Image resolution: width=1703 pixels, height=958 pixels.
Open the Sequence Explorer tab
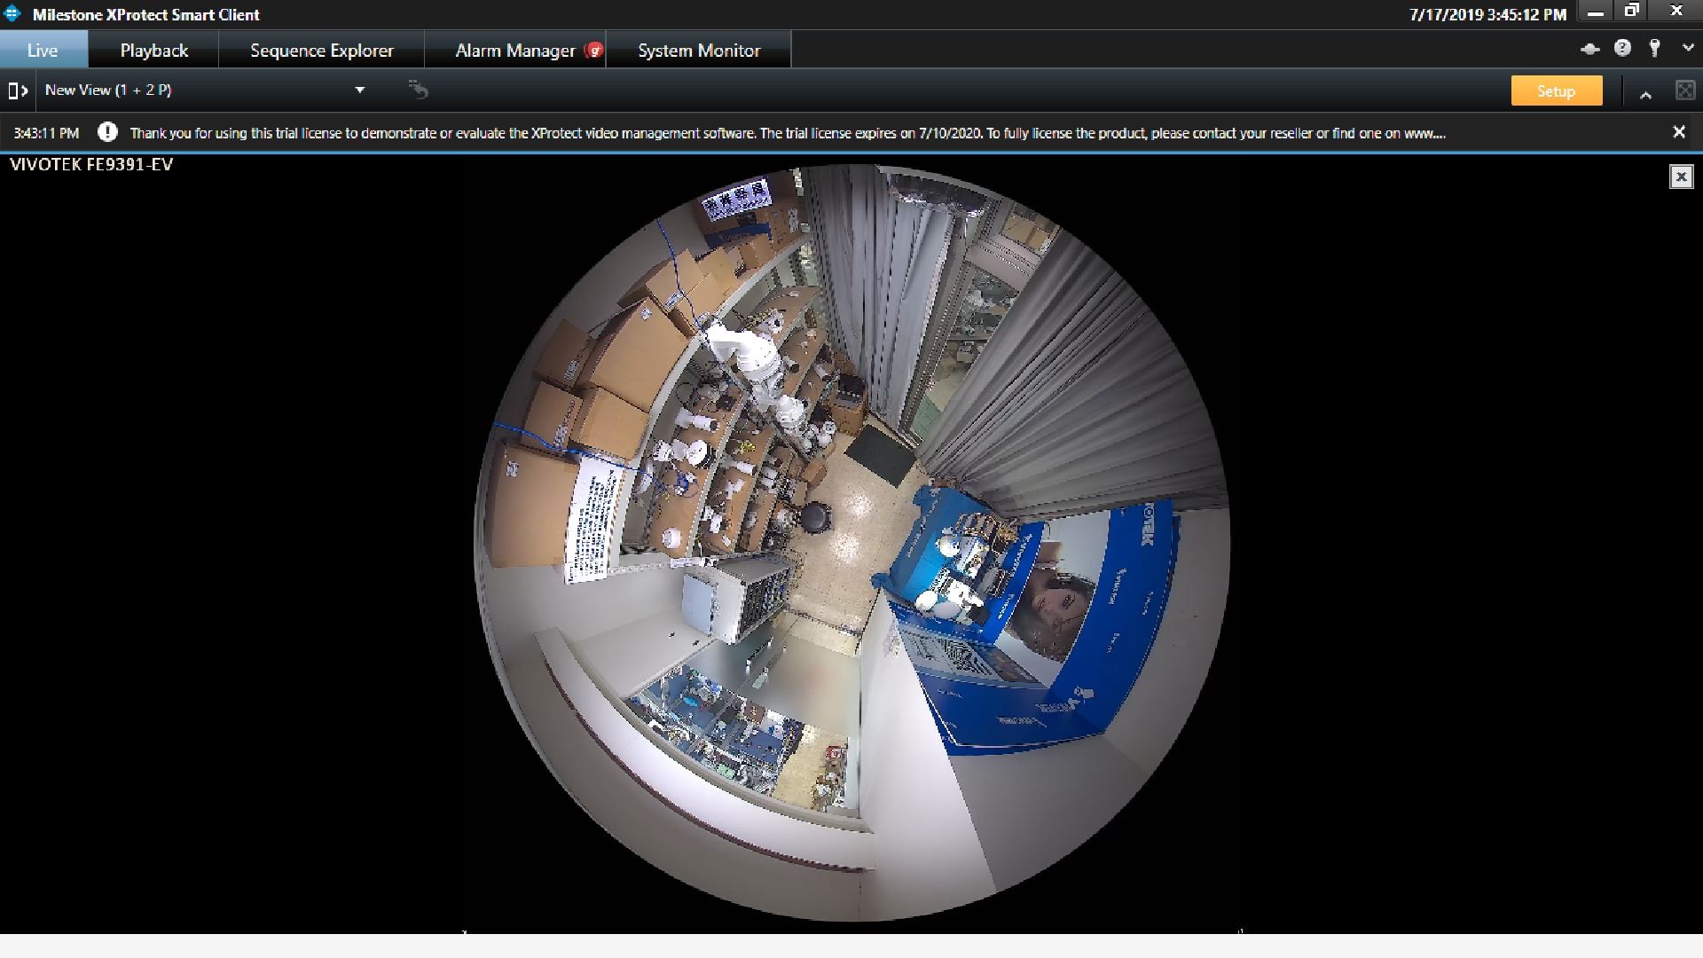pyautogui.click(x=322, y=51)
